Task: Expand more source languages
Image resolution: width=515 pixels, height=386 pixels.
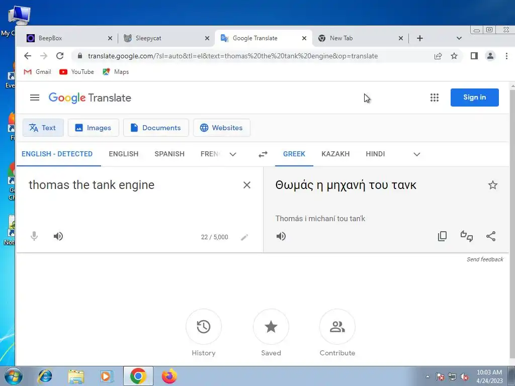Action: coord(233,154)
